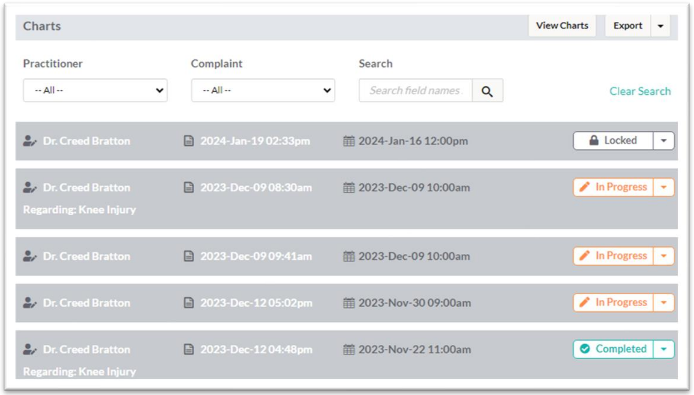This screenshot has width=694, height=395.
Task: Click practitioner icon on 2023-Dec-09 09:41am row
Action: click(29, 256)
